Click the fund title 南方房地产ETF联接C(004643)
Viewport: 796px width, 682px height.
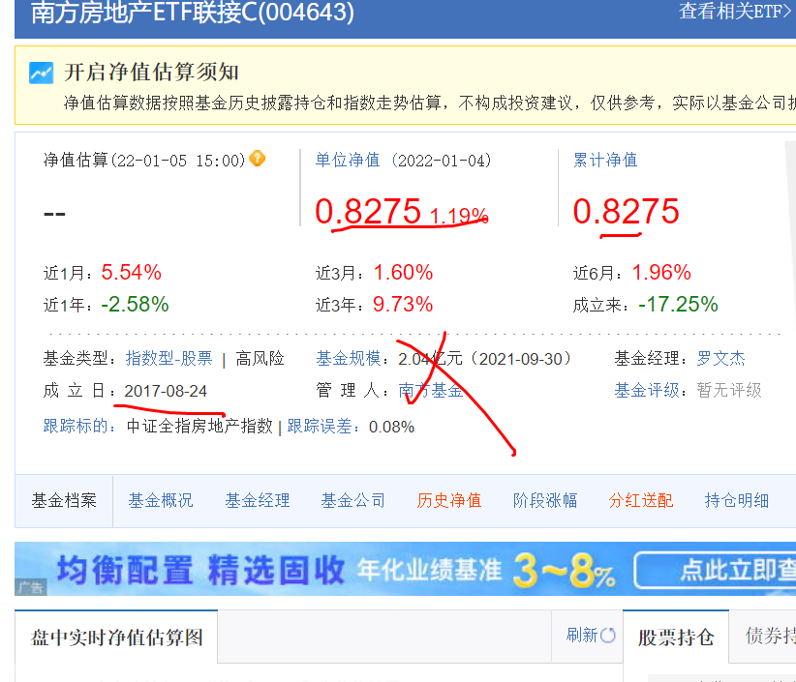click(193, 13)
